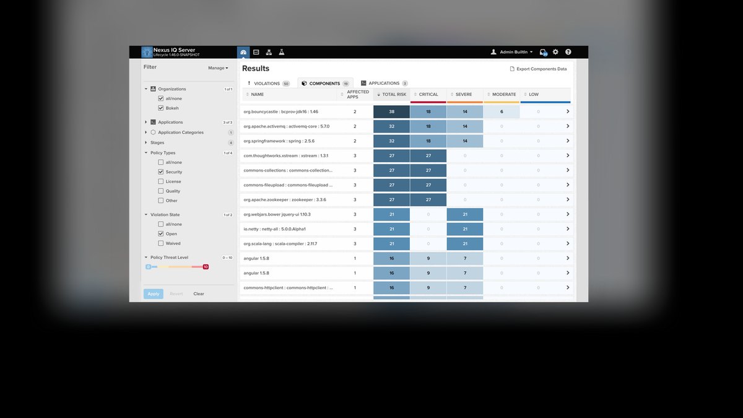This screenshot has width=743, height=418.
Task: Open the help question mark icon
Action: click(x=568, y=52)
